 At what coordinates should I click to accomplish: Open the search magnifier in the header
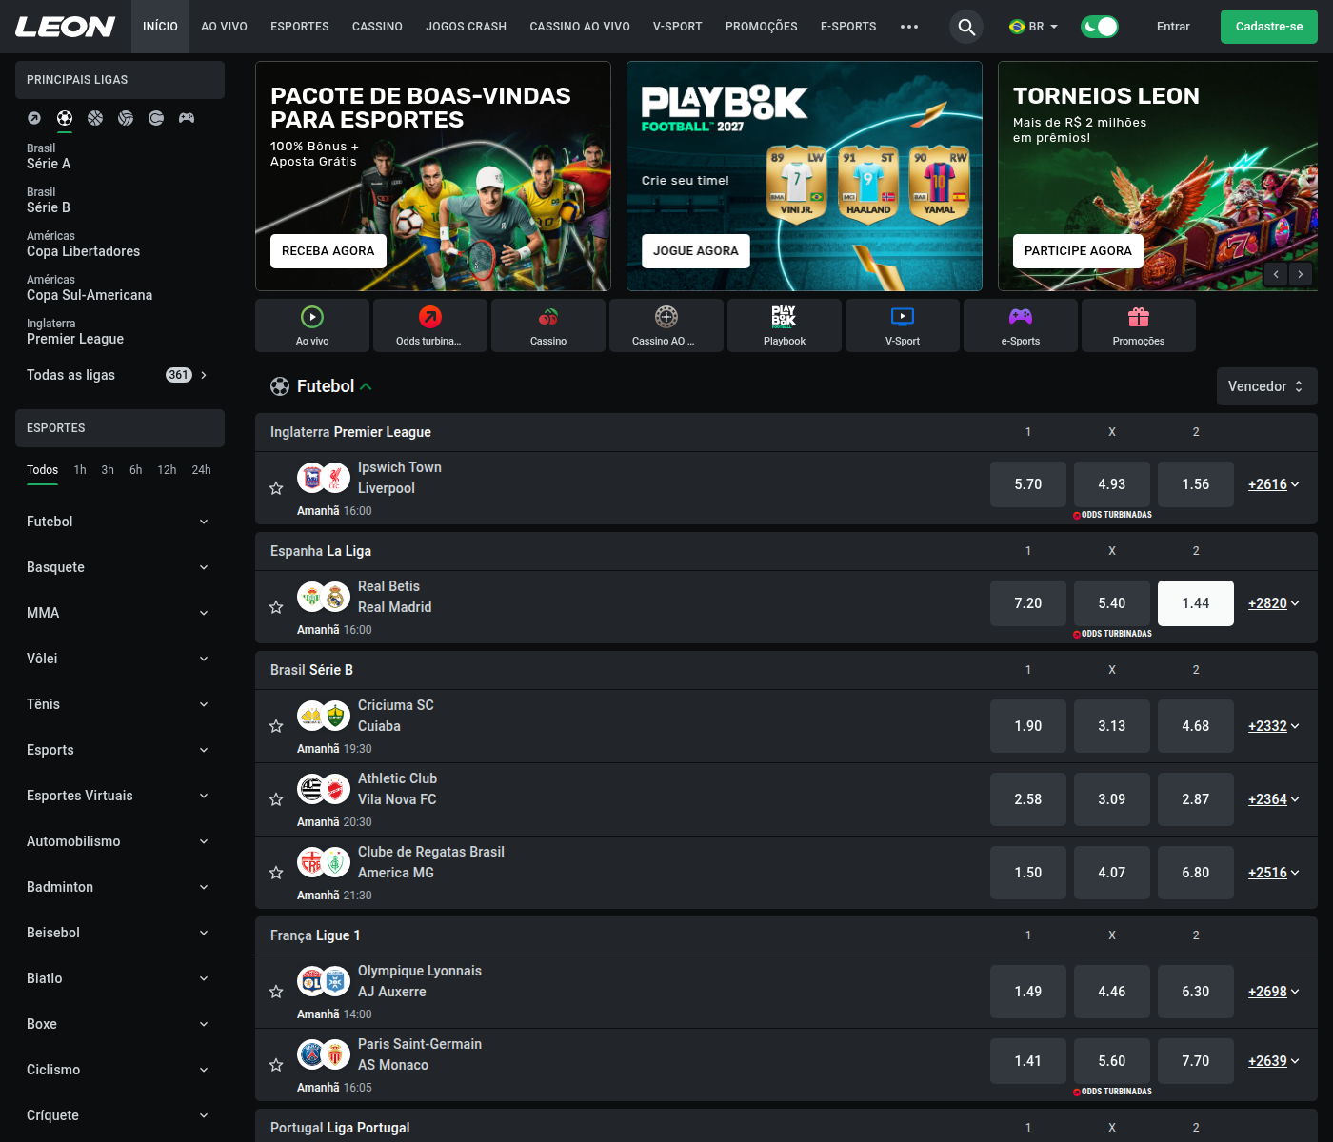tap(966, 27)
